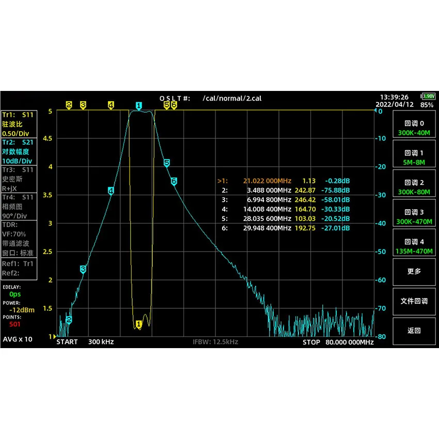This screenshot has width=439, height=439.
Task: Select marker 1 row 21.022 000MHz
Action: (284, 181)
